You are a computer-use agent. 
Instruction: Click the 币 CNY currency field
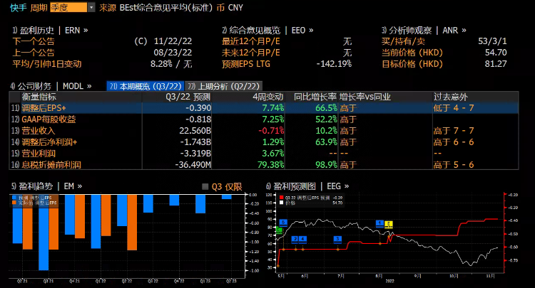click(230, 8)
